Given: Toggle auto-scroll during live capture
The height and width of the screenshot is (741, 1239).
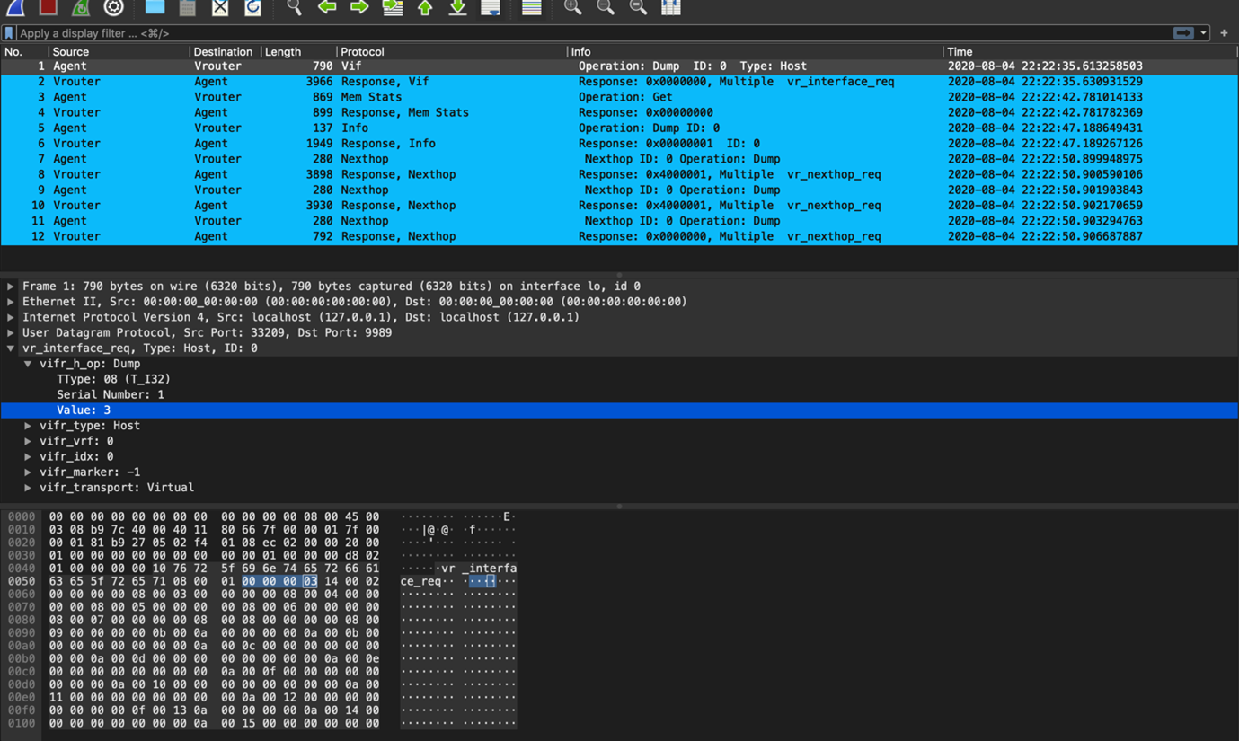Looking at the screenshot, I should (491, 7).
